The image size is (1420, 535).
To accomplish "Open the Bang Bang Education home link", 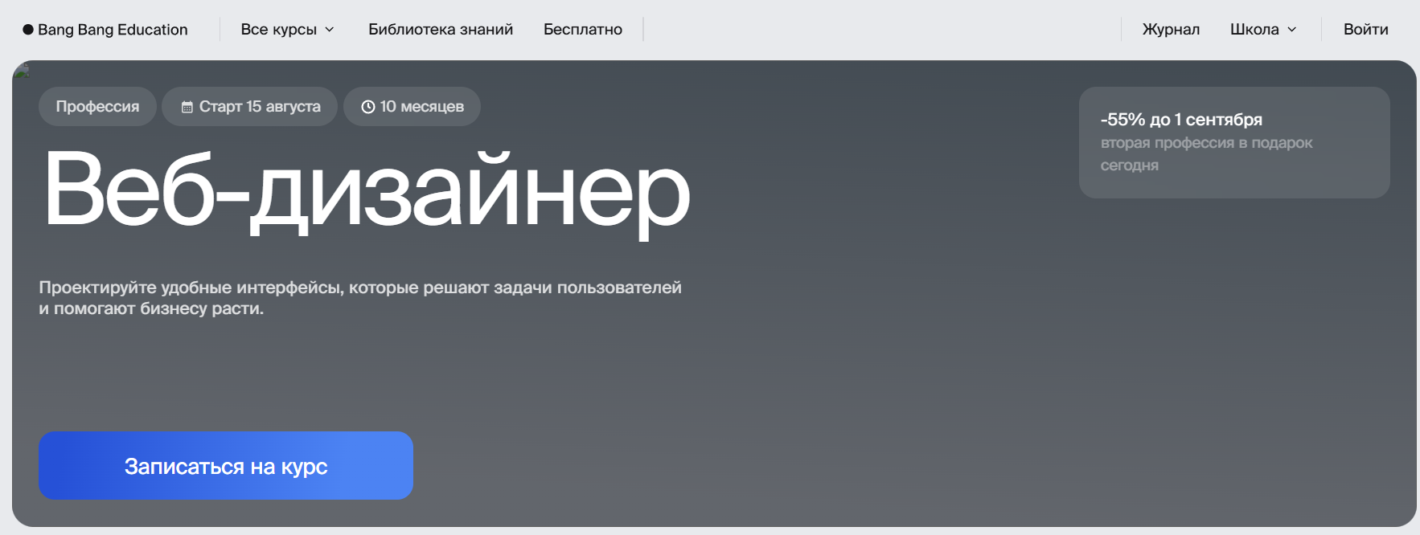I will pos(113,30).
